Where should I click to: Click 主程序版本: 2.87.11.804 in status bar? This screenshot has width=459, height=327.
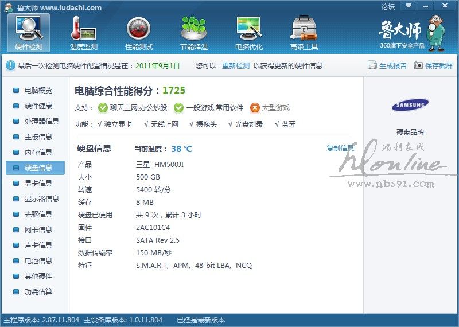pos(41,320)
